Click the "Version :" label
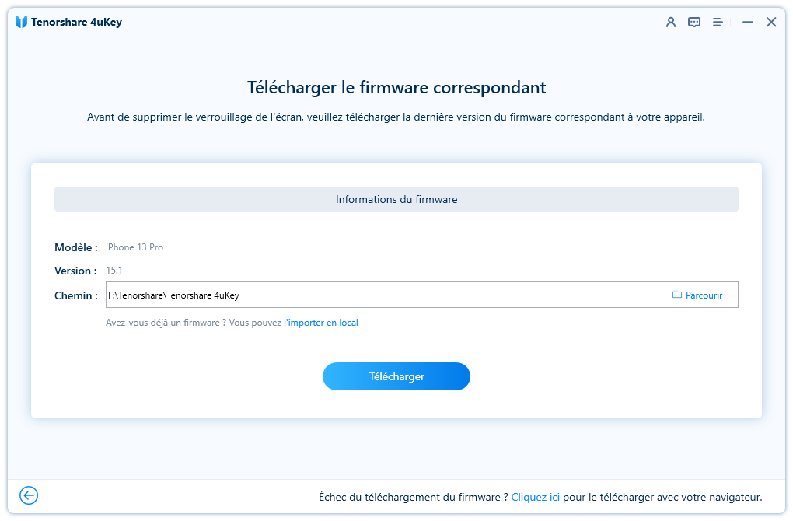The image size is (793, 521). click(75, 271)
